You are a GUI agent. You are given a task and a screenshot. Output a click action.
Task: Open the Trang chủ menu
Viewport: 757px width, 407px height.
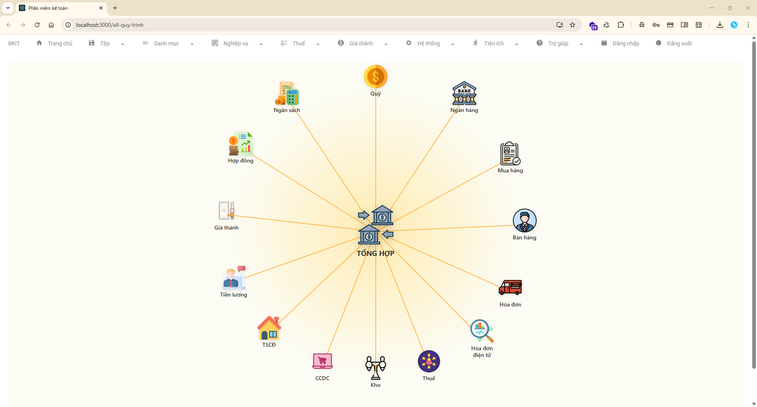pyautogui.click(x=60, y=43)
